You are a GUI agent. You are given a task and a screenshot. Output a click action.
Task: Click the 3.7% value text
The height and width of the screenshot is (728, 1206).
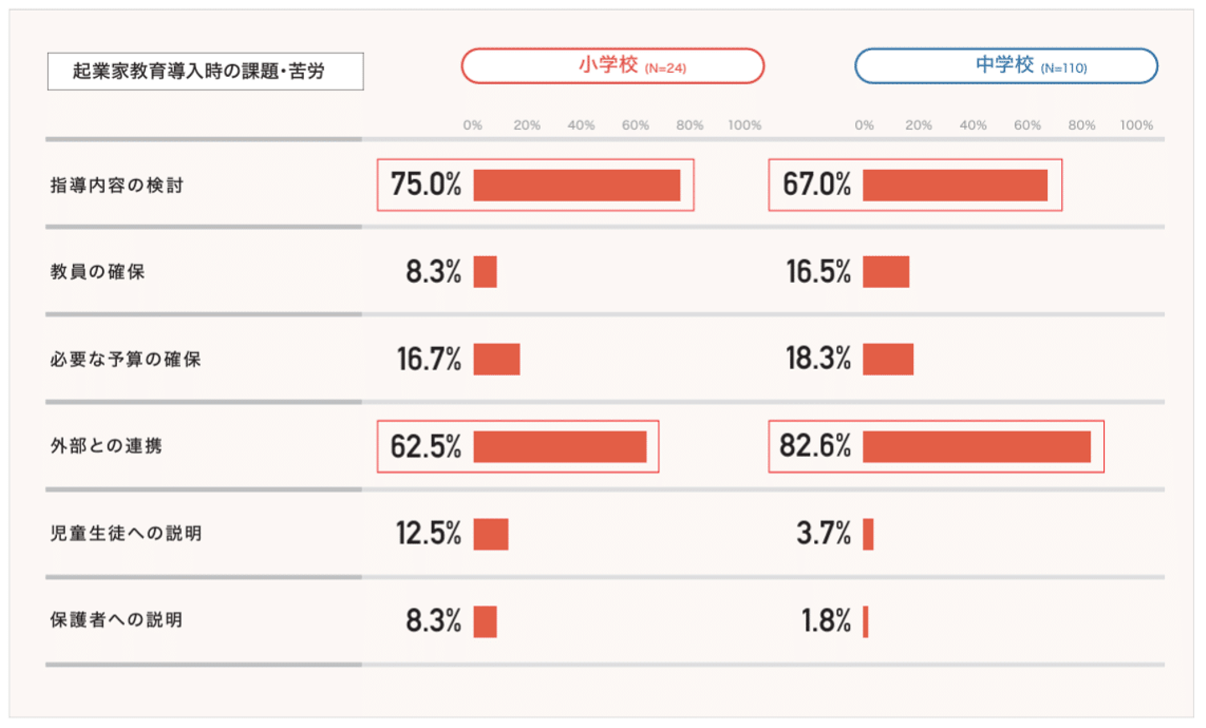click(x=823, y=533)
